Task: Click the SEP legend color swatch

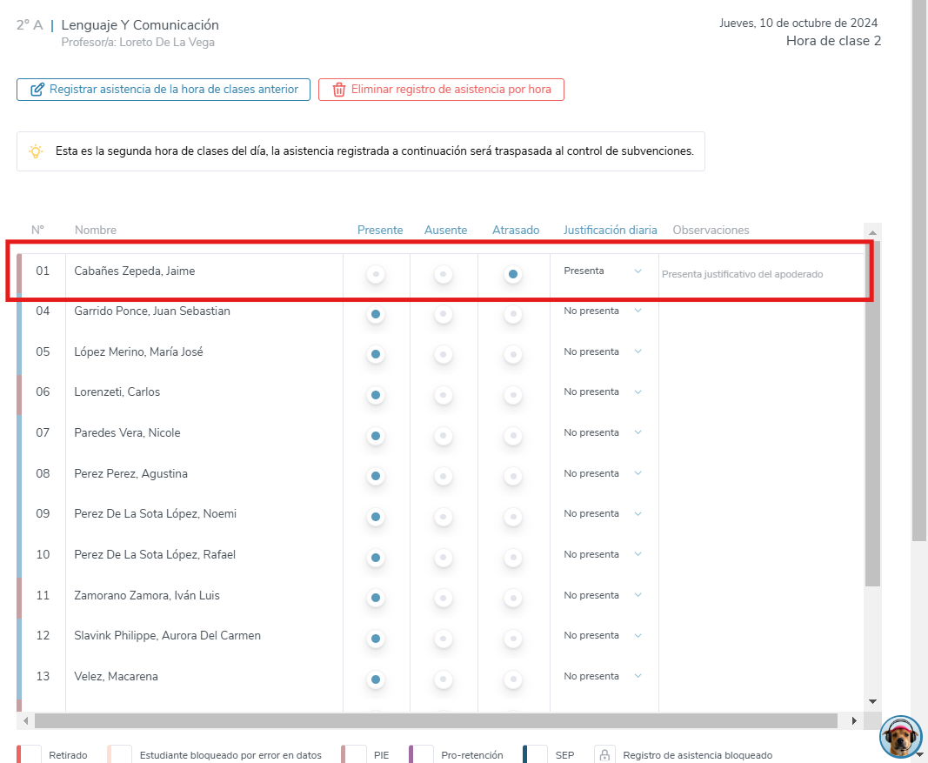Action: coord(535,754)
